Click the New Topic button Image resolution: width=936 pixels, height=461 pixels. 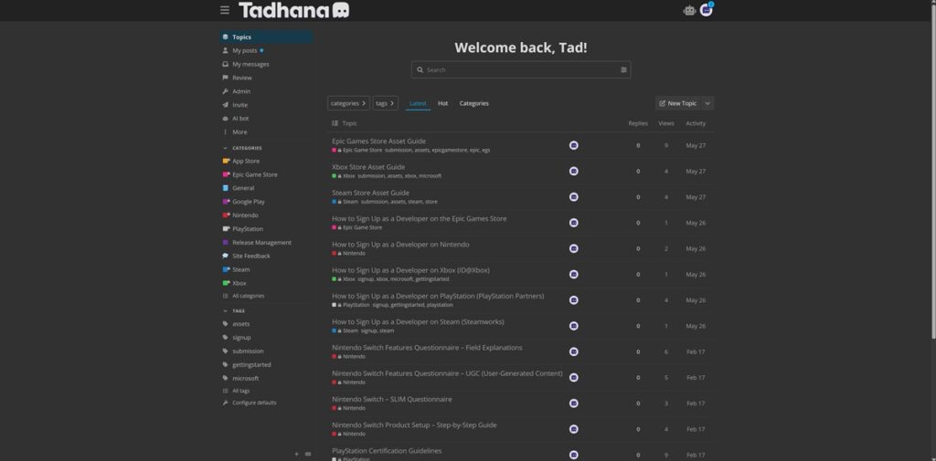(678, 103)
